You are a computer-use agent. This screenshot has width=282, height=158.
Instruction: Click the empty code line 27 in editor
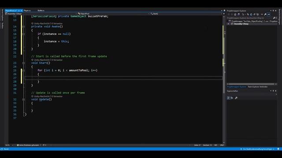123,78
